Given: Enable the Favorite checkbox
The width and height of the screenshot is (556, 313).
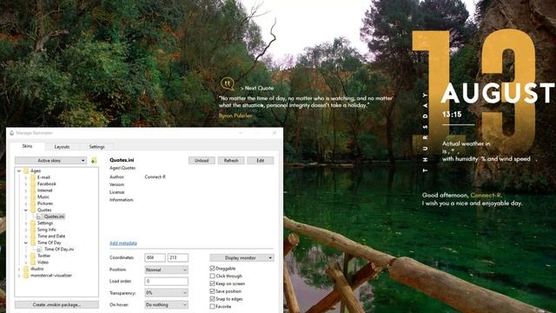Looking at the screenshot, I should click(212, 307).
